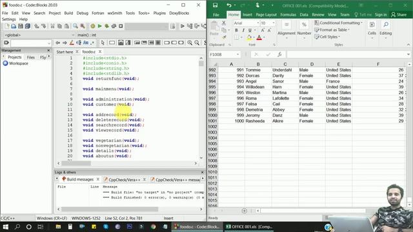413x232 pixels.
Task: Click the Debug start arrow icon in Code::Blocks
Action: [x=182, y=26]
